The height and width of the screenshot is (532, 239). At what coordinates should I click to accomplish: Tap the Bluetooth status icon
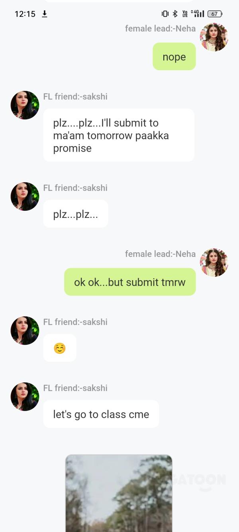pyautogui.click(x=175, y=14)
